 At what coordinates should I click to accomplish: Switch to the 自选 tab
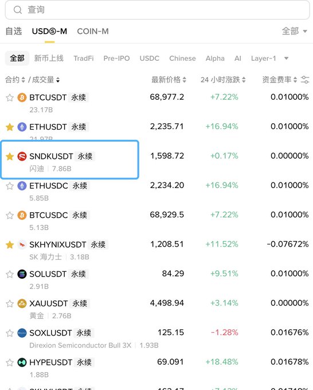click(x=14, y=32)
